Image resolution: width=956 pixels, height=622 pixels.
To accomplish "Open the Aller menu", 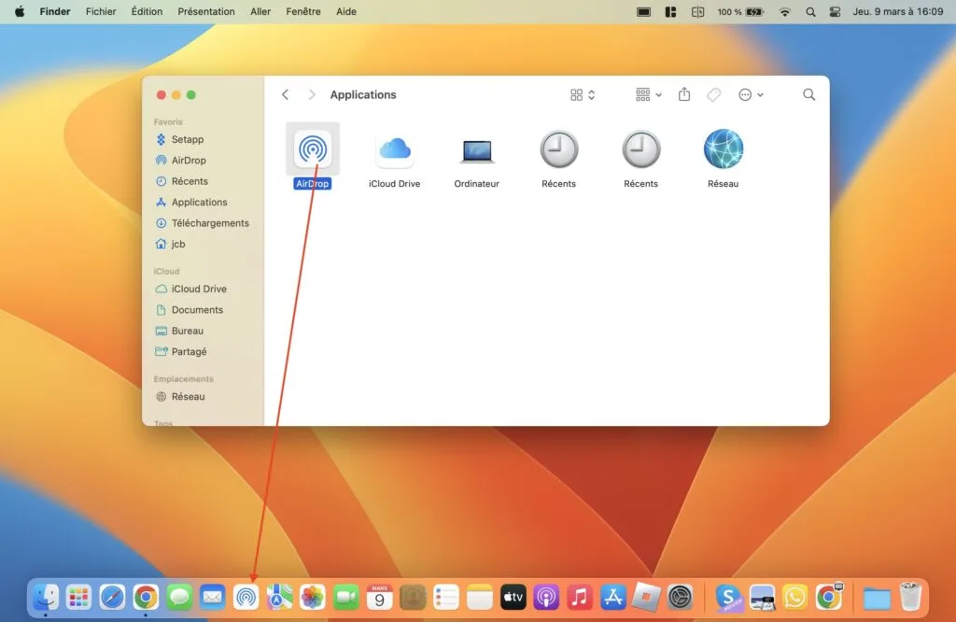I will (260, 11).
